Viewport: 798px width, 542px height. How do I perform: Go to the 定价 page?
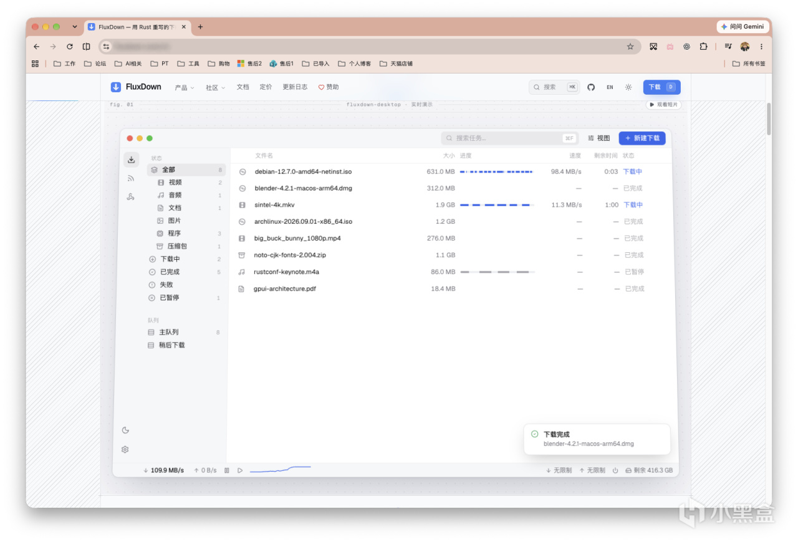tap(266, 87)
